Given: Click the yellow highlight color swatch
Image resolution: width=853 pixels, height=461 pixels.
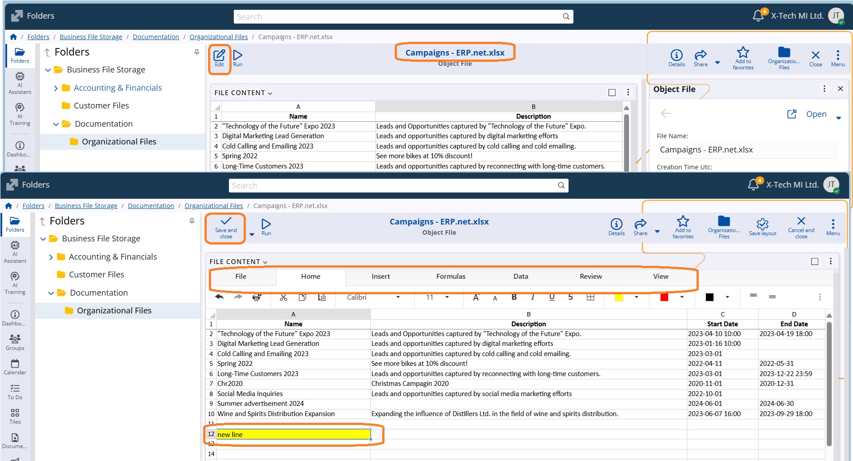Looking at the screenshot, I should tap(619, 297).
